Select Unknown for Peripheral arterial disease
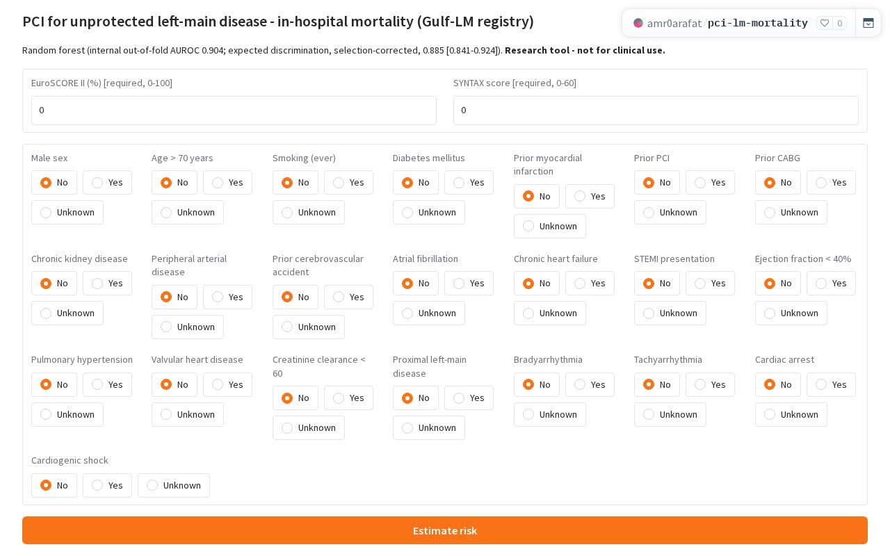The height and width of the screenshot is (556, 890). click(x=187, y=327)
